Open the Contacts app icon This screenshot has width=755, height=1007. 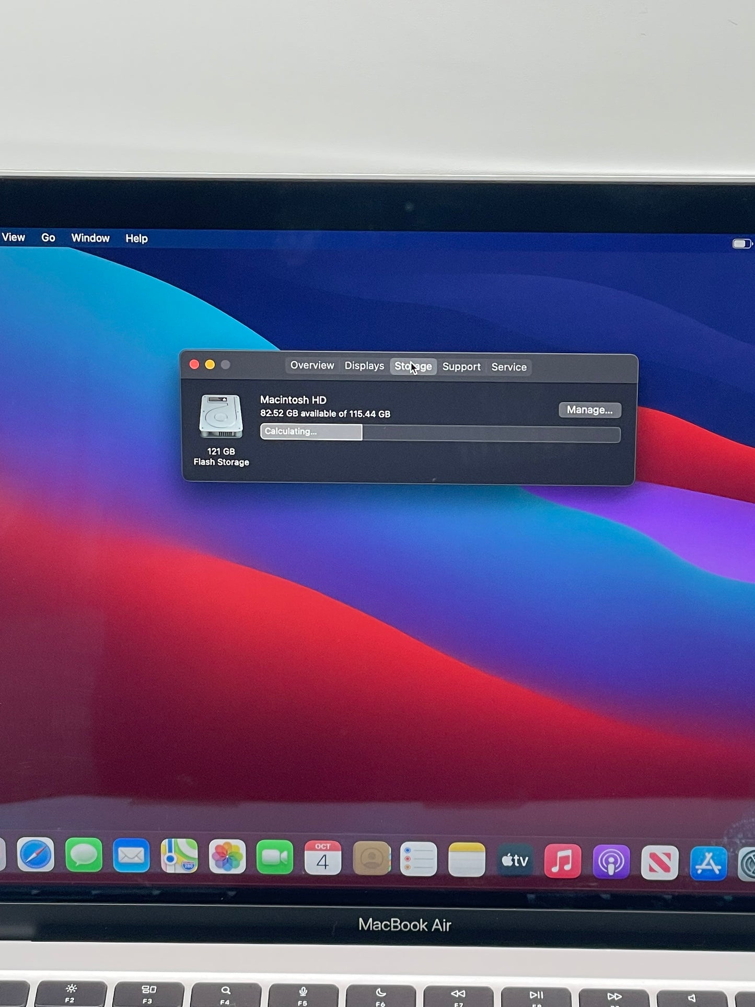click(x=371, y=858)
